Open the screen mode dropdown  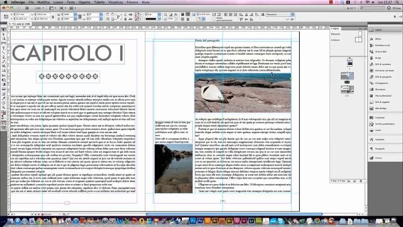[x=62, y=8]
